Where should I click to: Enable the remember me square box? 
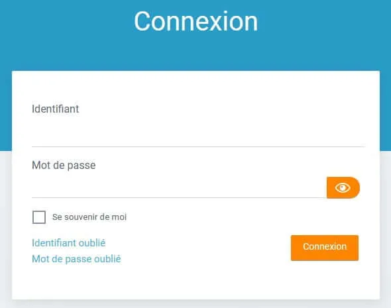tap(39, 217)
